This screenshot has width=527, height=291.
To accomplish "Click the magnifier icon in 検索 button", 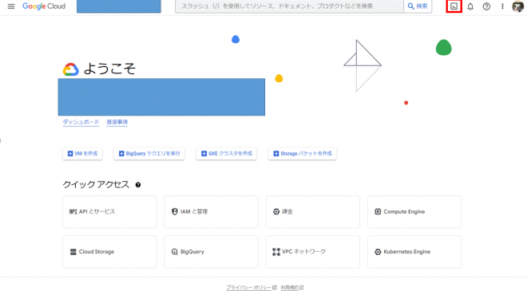I will (x=410, y=6).
